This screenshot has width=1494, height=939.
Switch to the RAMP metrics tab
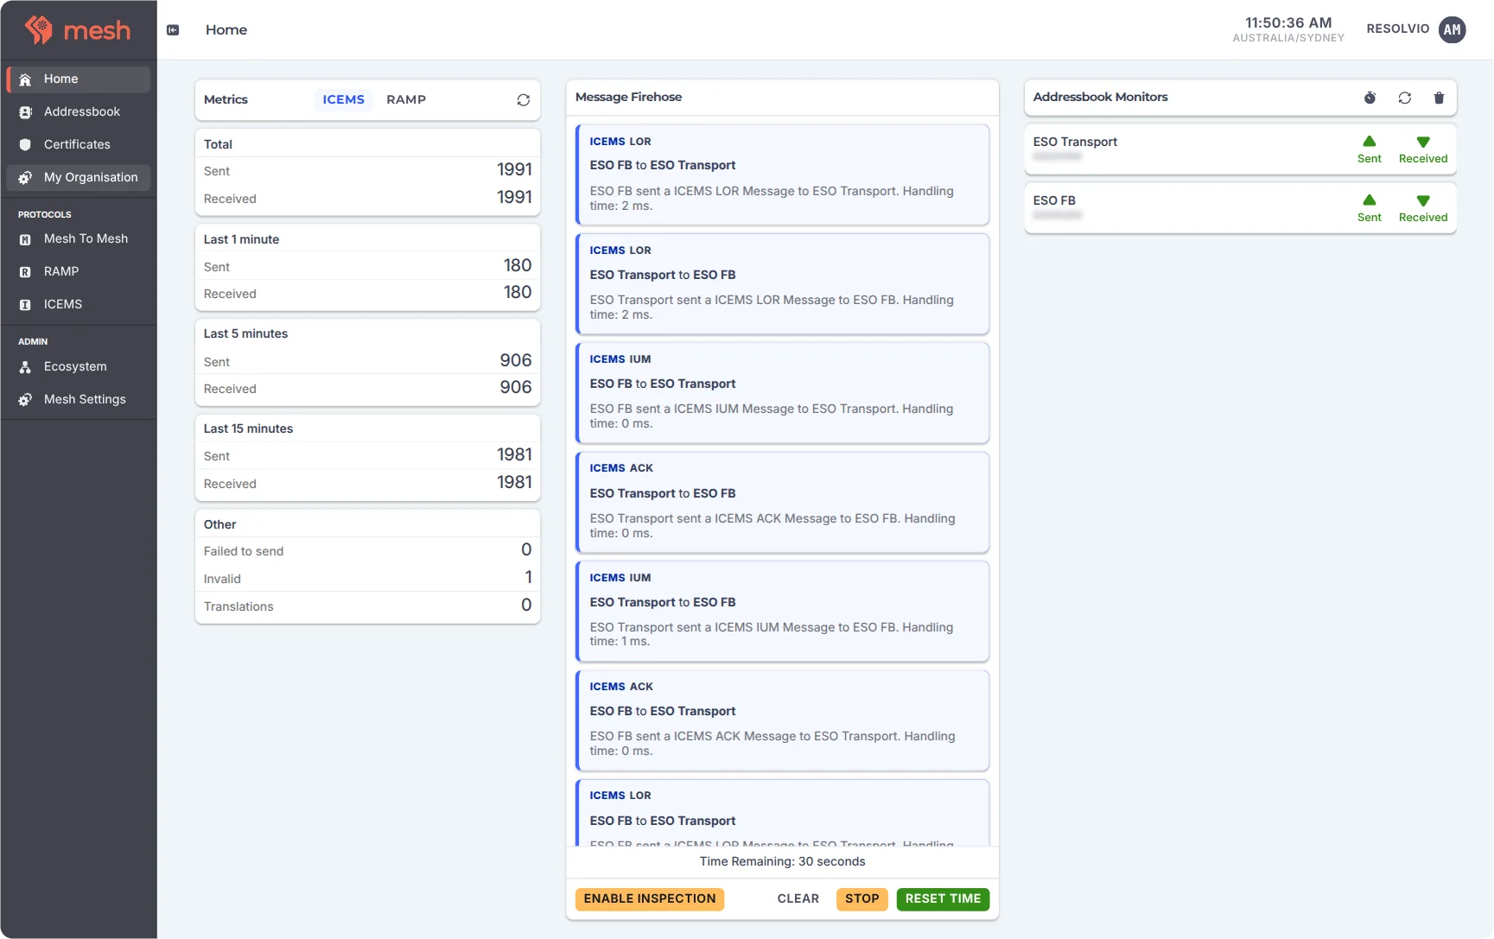(x=406, y=99)
